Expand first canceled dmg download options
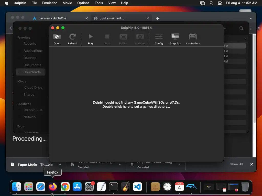The image size is (262, 196). click(x=120, y=165)
